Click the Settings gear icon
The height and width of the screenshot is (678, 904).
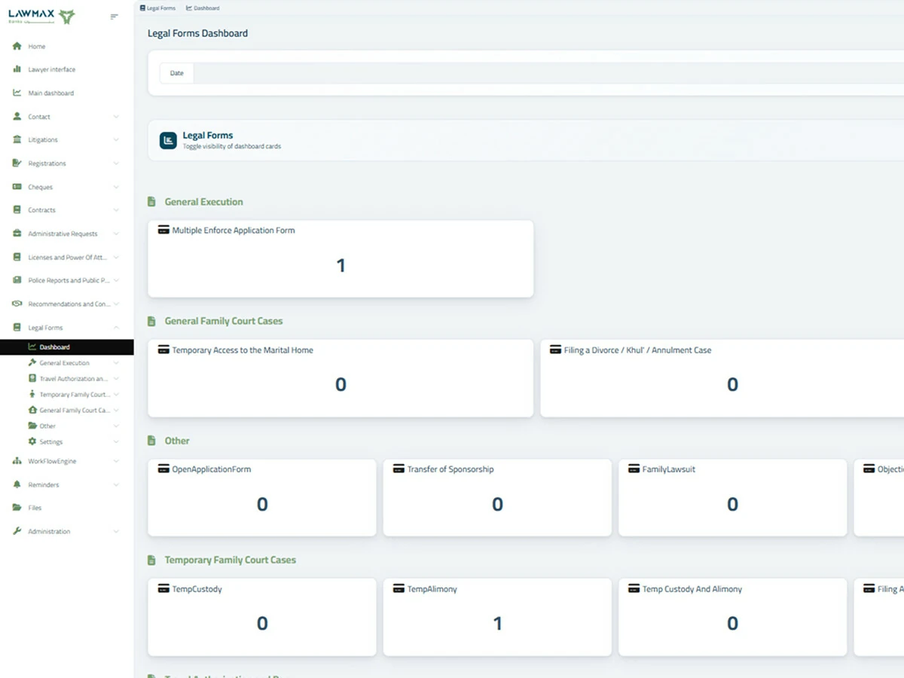point(32,441)
